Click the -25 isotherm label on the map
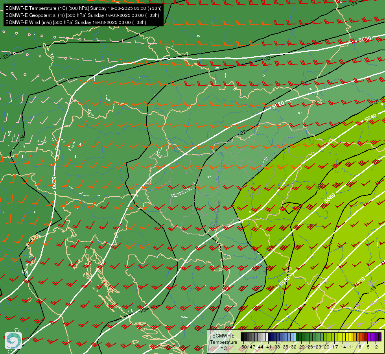 click(5, 57)
